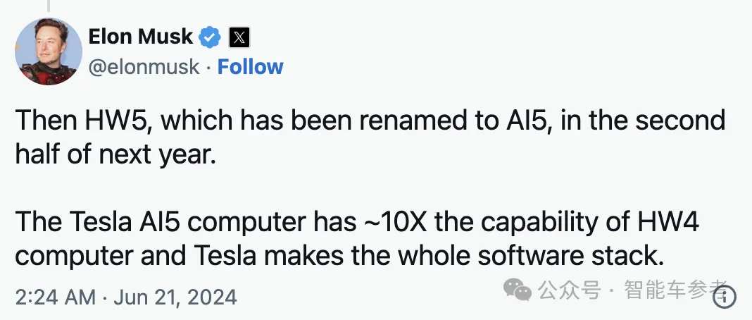Viewport: 752px width, 320px height.
Task: Click the WeChat logo in the watermark
Action: pos(520,289)
